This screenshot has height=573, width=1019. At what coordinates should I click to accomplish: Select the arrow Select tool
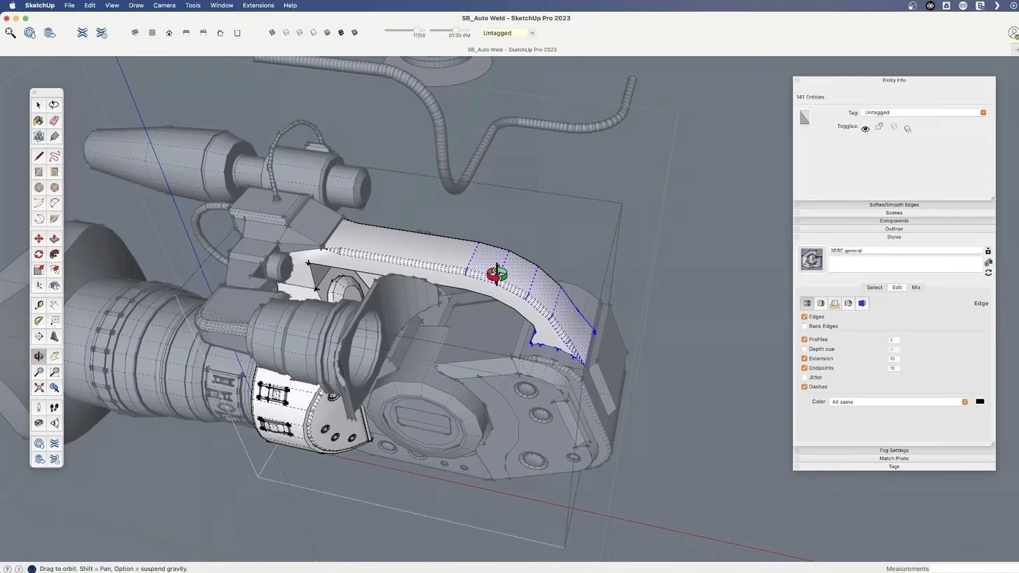[39, 105]
